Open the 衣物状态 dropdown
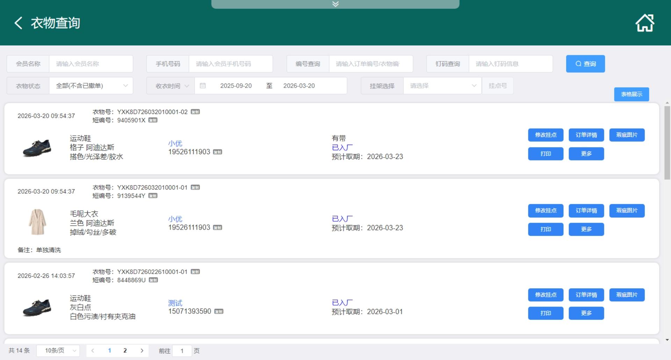Screen dimensions: 671x360 (91, 86)
